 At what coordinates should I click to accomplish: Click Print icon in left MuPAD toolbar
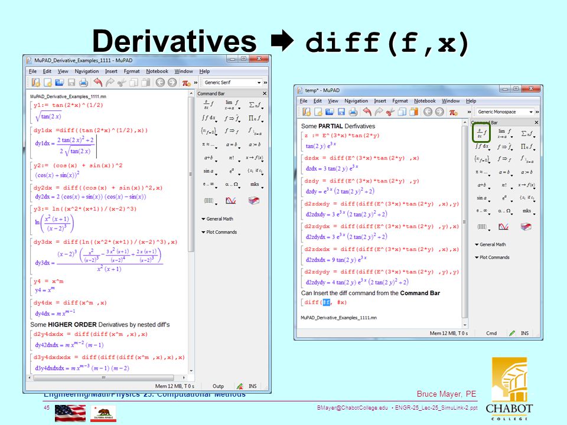[x=83, y=83]
